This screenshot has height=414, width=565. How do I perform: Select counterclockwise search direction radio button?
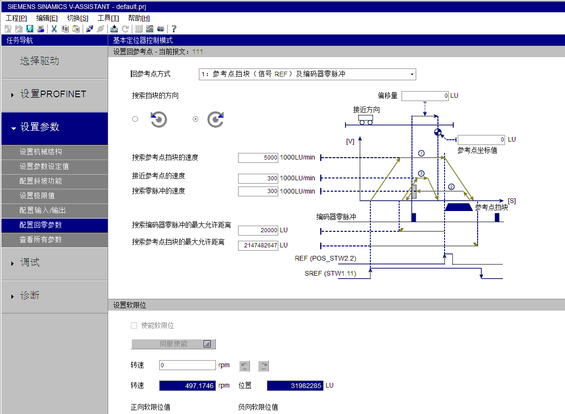135,119
